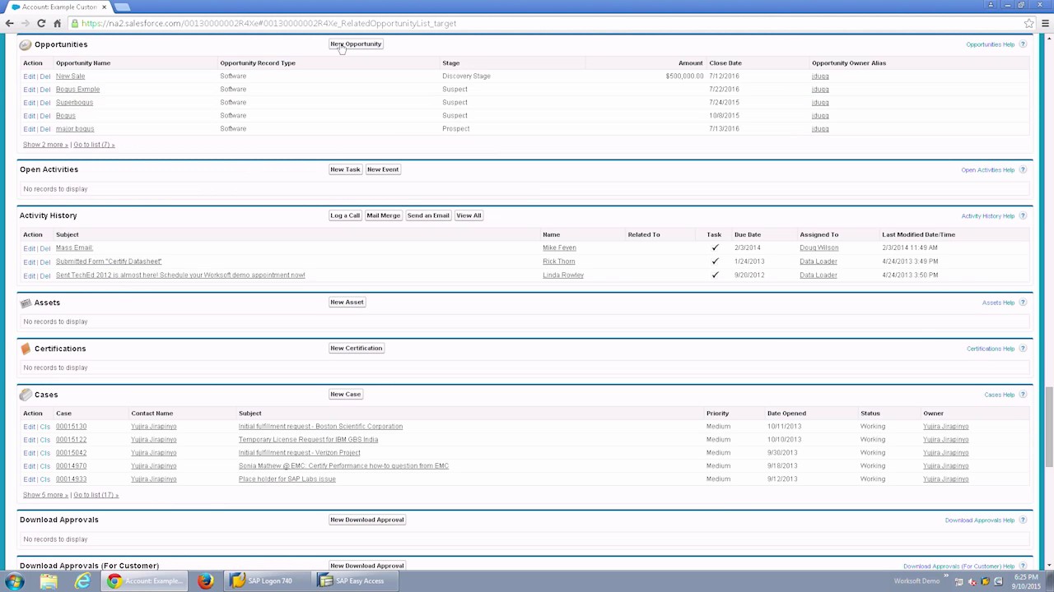Click the Sent TechEd 2012 task checkmark

click(x=715, y=275)
